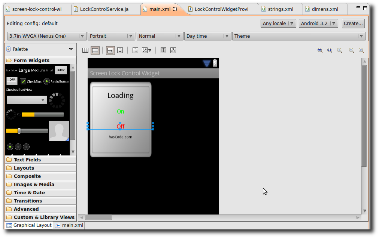Click the 100% zoom magnifier icon
379x238 pixels.
click(x=339, y=50)
